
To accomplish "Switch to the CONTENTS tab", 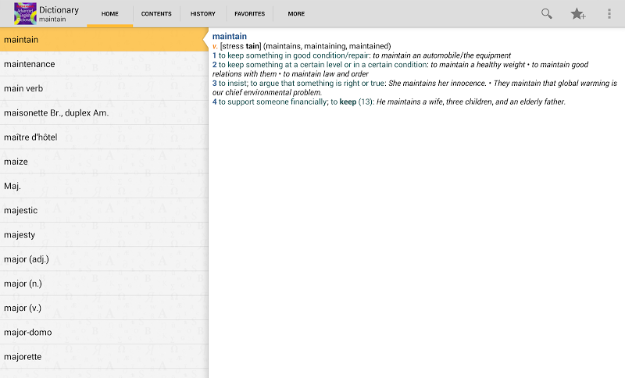I will tap(156, 13).
